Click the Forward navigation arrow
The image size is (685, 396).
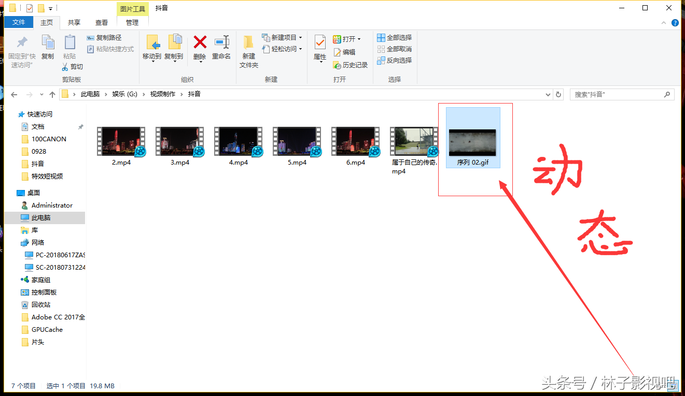[x=30, y=95]
